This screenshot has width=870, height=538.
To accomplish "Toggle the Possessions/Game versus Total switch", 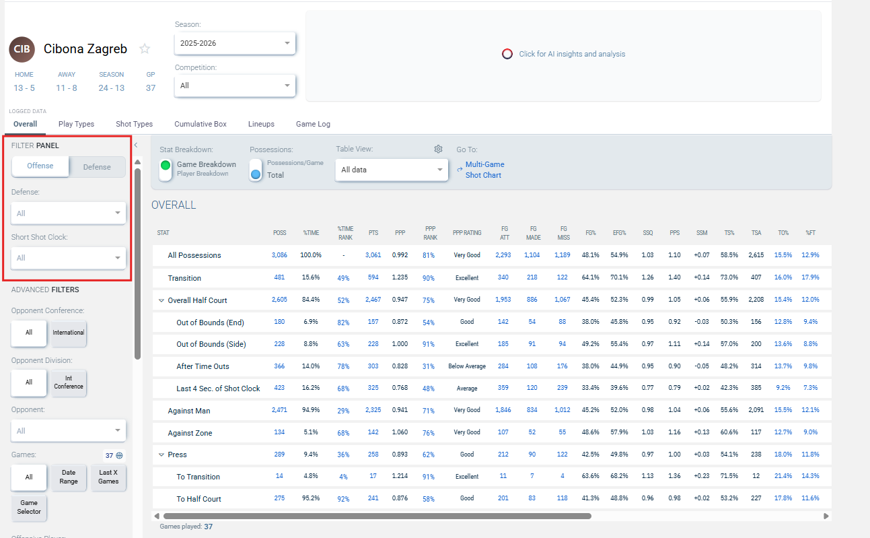I will (x=256, y=170).
